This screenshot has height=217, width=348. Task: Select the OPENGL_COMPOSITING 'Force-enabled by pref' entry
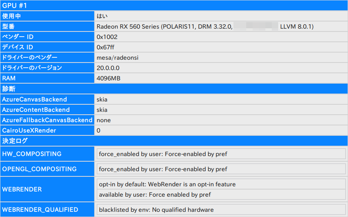point(221,169)
